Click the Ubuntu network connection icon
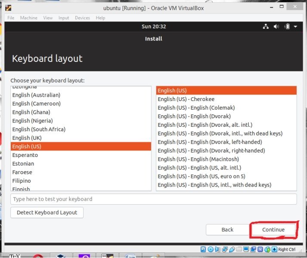Screen dimensions: 307x258 266,26
